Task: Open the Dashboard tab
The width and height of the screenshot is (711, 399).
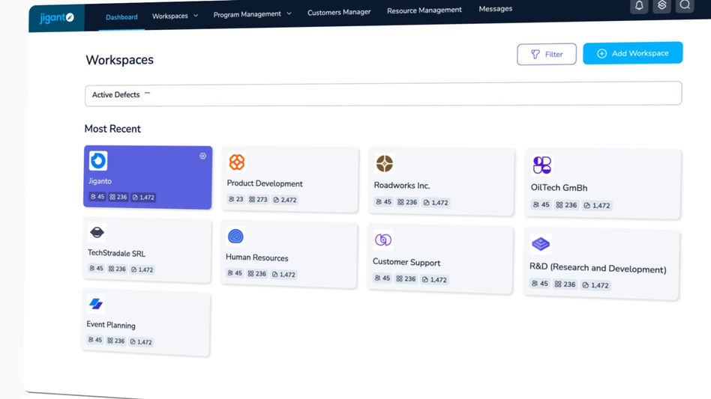Action: (121, 17)
